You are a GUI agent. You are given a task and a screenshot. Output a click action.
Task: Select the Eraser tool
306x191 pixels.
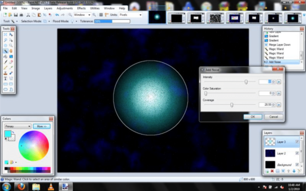(x=11, y=62)
